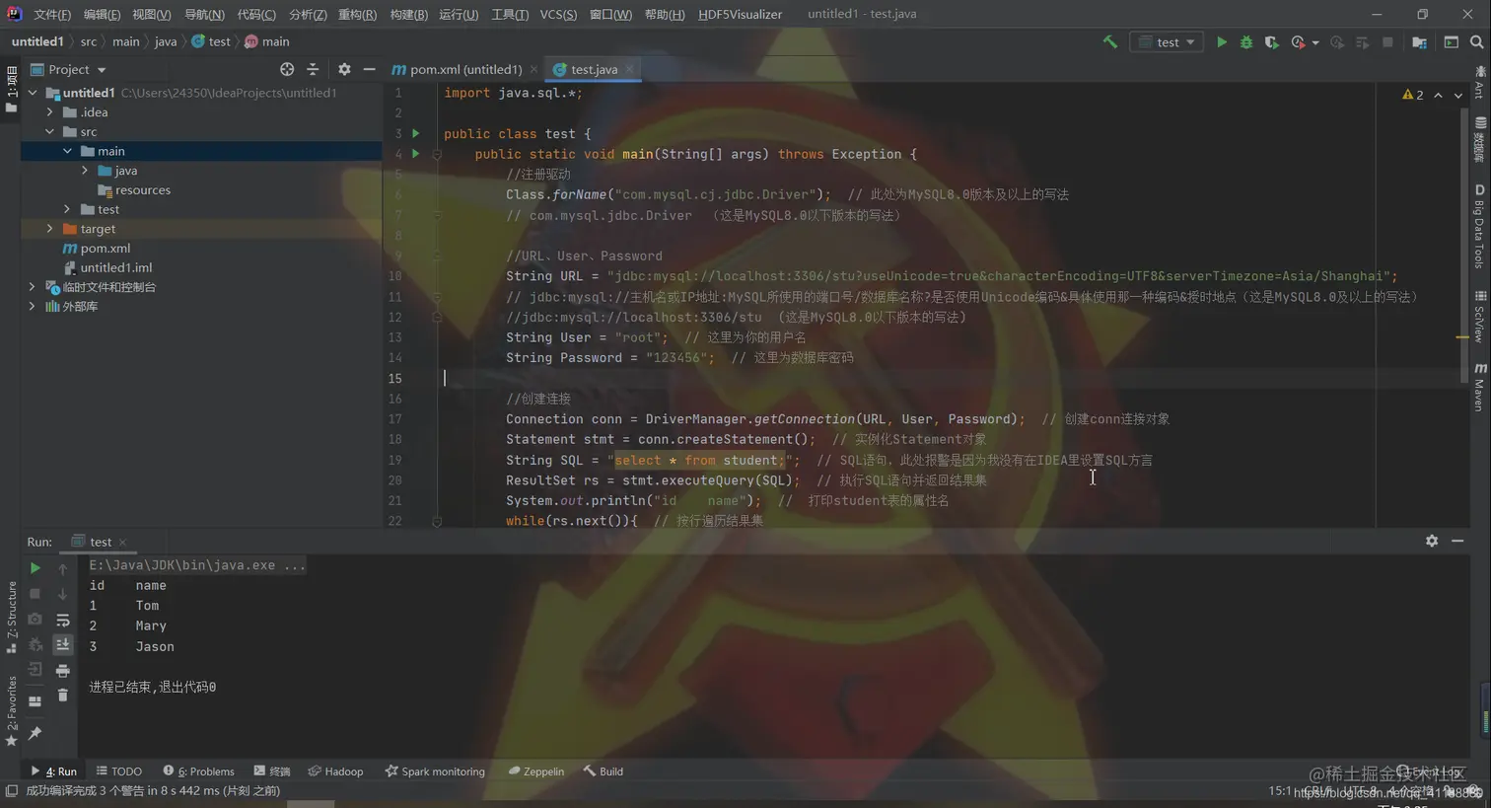Open the HDF5Visualizer menu
Image resolution: width=1491 pixels, height=808 pixels.
(740, 14)
